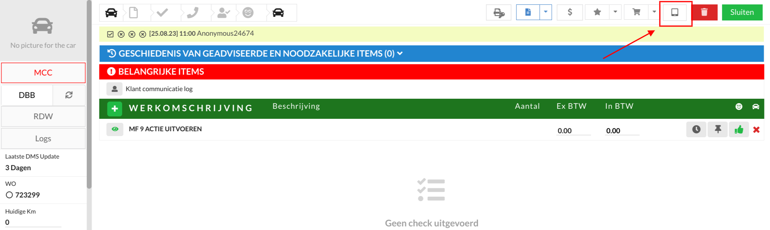Open dropdown arrow beside star button
Viewport: 770px width, 230px height.
(615, 12)
